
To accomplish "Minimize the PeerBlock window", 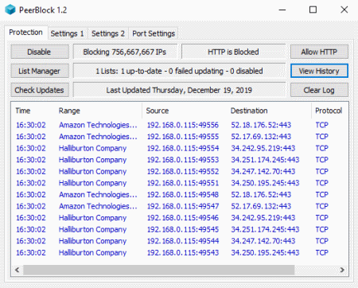I will (x=282, y=10).
